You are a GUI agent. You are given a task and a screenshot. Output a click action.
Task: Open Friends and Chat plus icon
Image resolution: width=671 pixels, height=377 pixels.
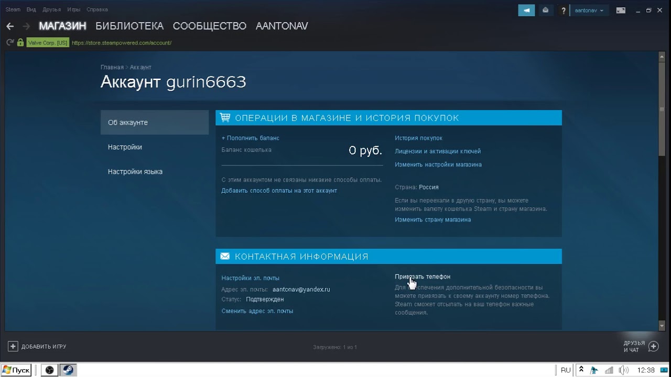click(x=653, y=346)
